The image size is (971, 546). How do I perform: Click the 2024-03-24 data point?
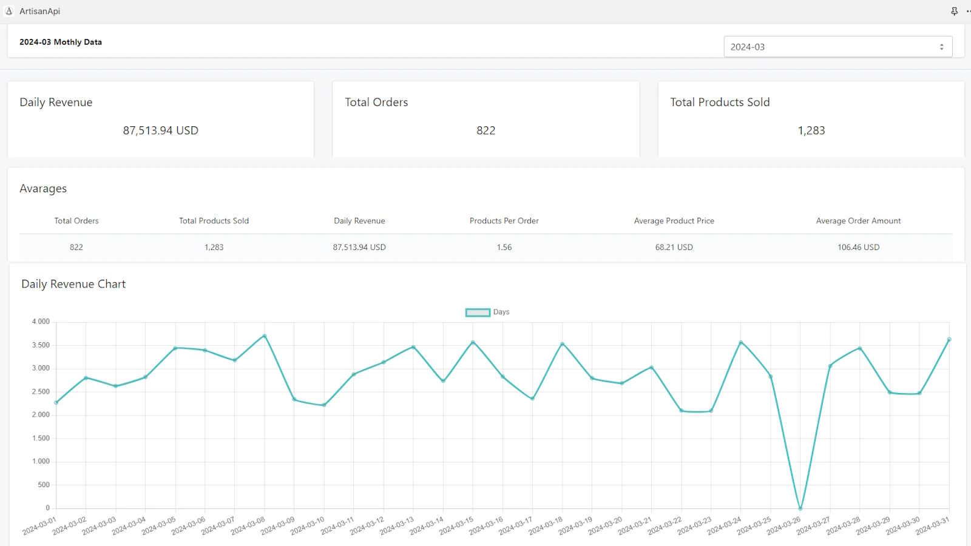click(x=740, y=342)
